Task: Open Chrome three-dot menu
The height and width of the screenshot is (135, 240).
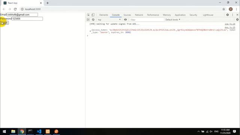Action: [237, 9]
